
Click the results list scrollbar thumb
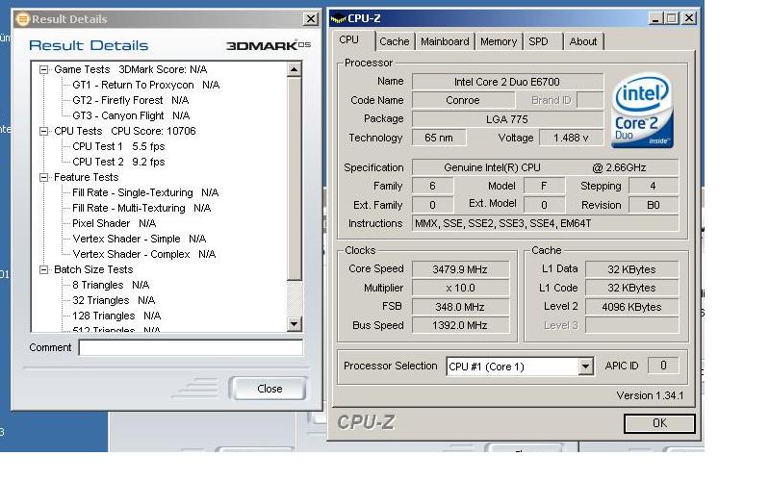click(x=294, y=179)
